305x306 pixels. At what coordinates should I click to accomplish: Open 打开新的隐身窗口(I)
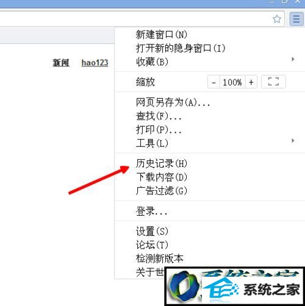[210, 48]
